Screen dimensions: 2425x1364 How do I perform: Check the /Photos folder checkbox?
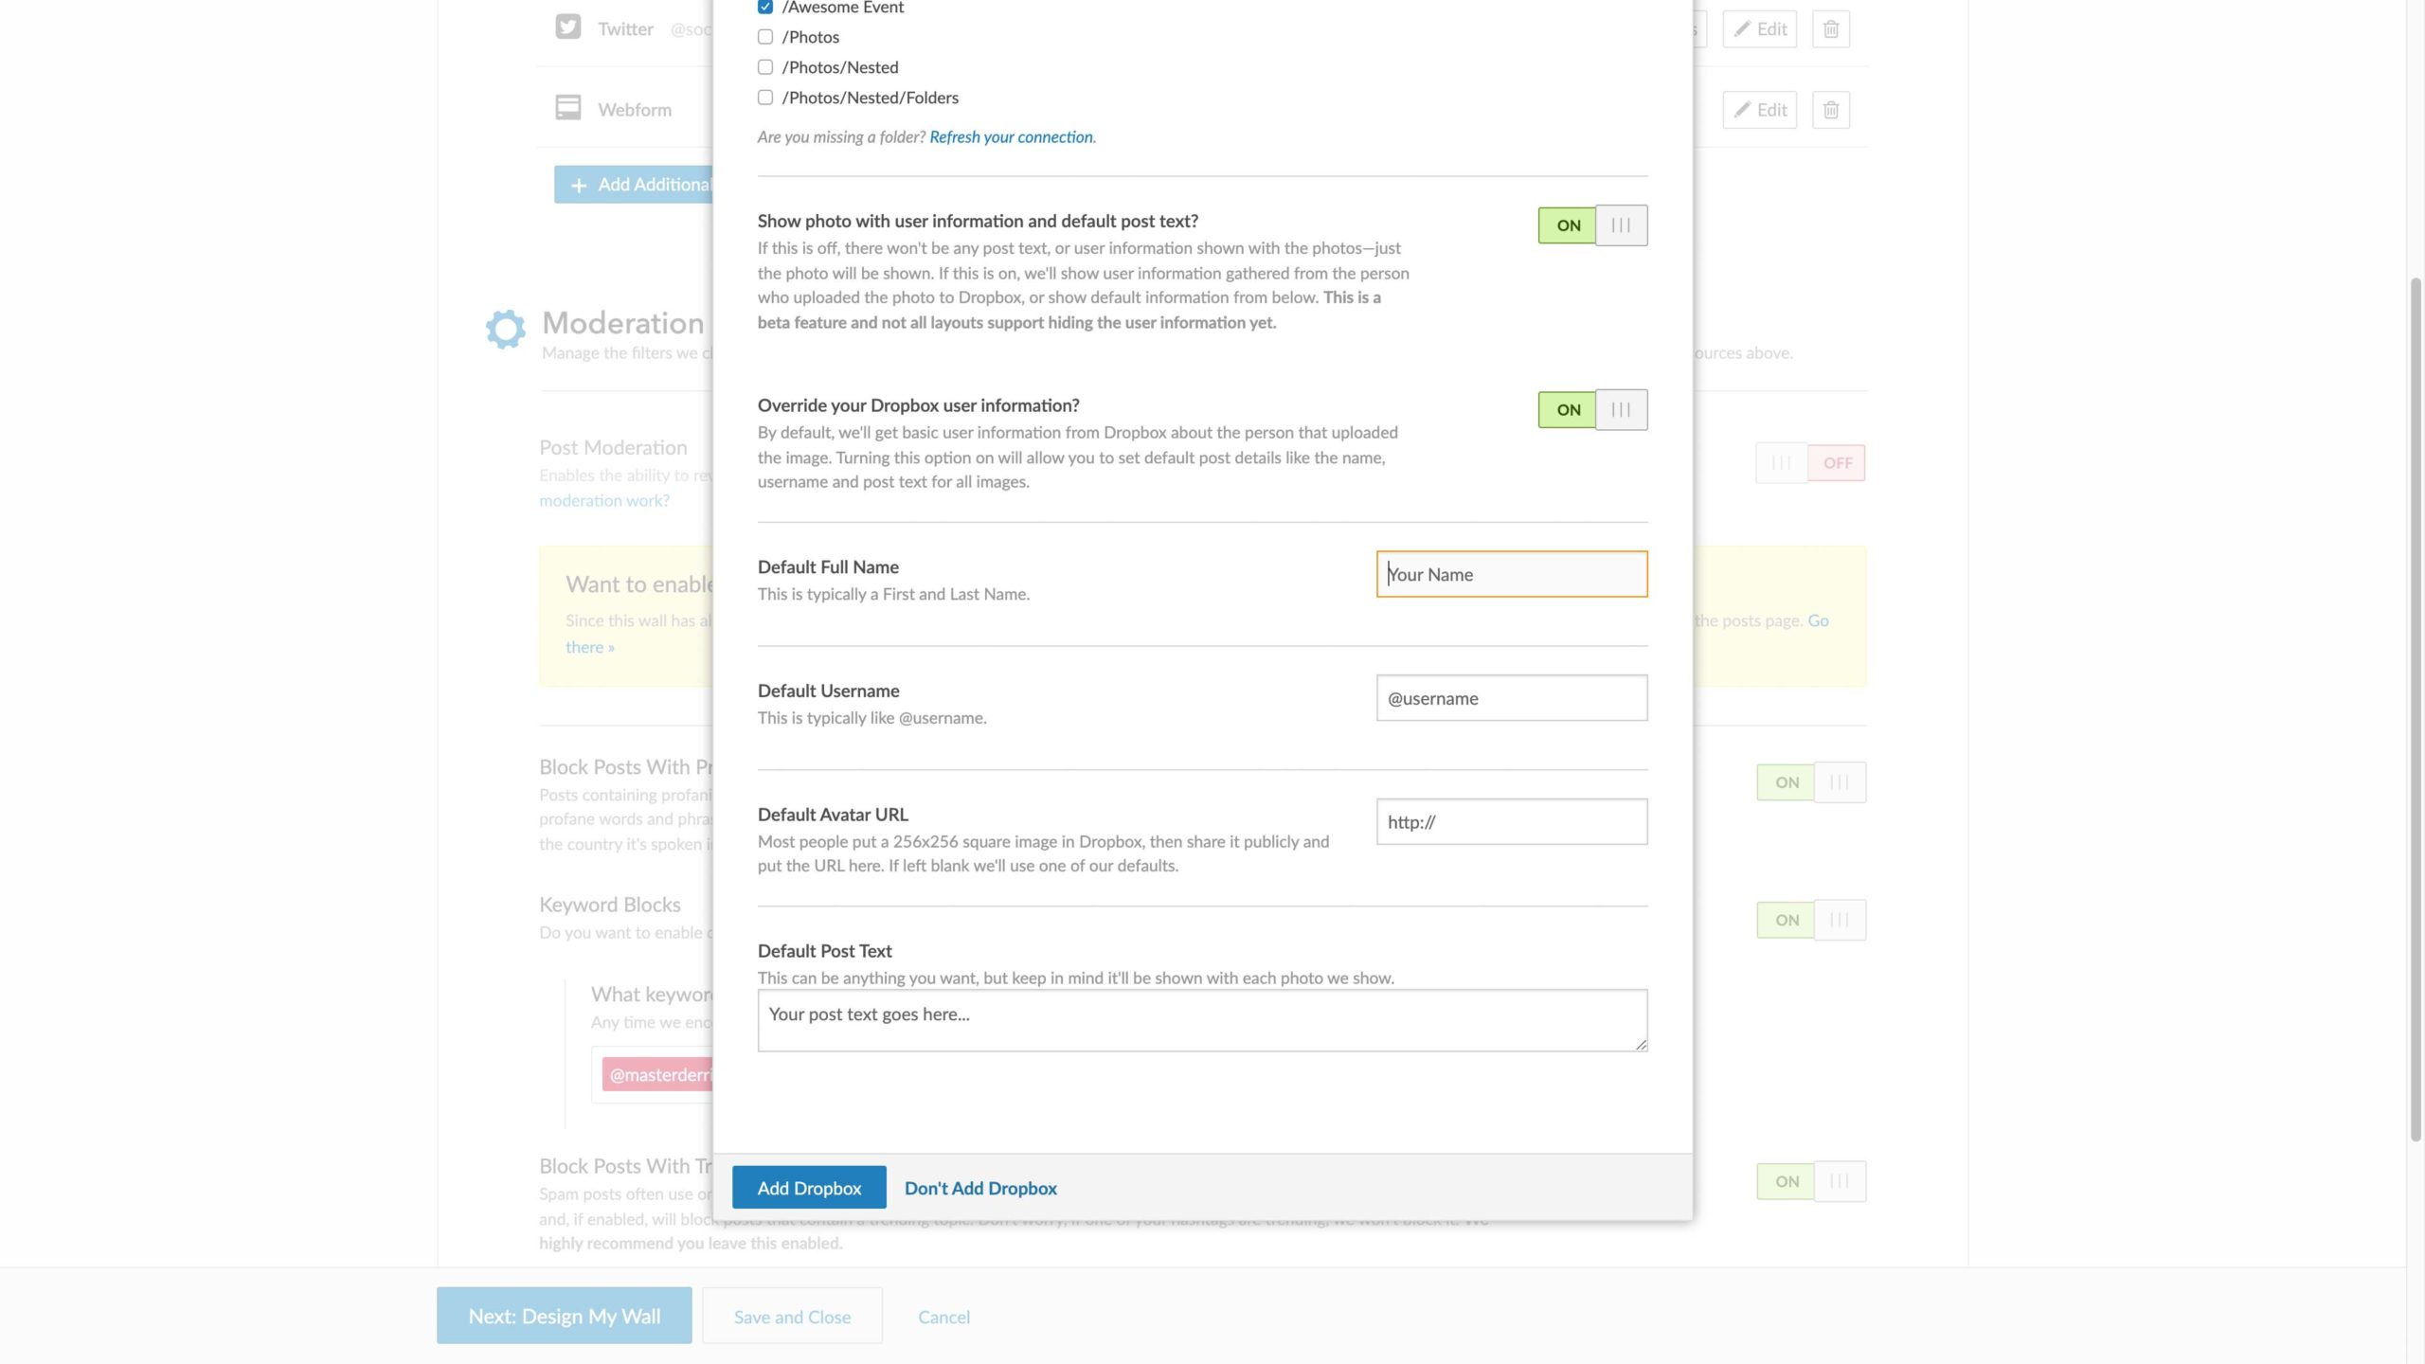pos(764,37)
